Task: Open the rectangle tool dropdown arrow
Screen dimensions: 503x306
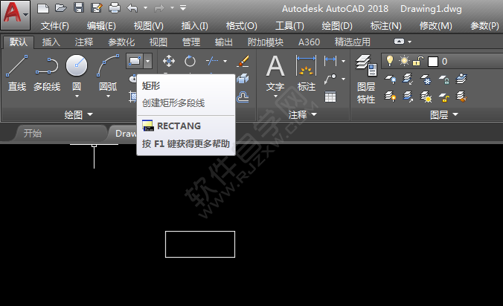Action: point(147,61)
